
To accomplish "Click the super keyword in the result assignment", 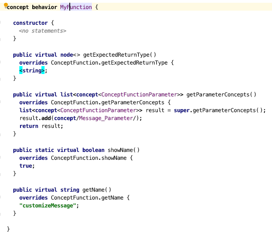I will 182,110.
